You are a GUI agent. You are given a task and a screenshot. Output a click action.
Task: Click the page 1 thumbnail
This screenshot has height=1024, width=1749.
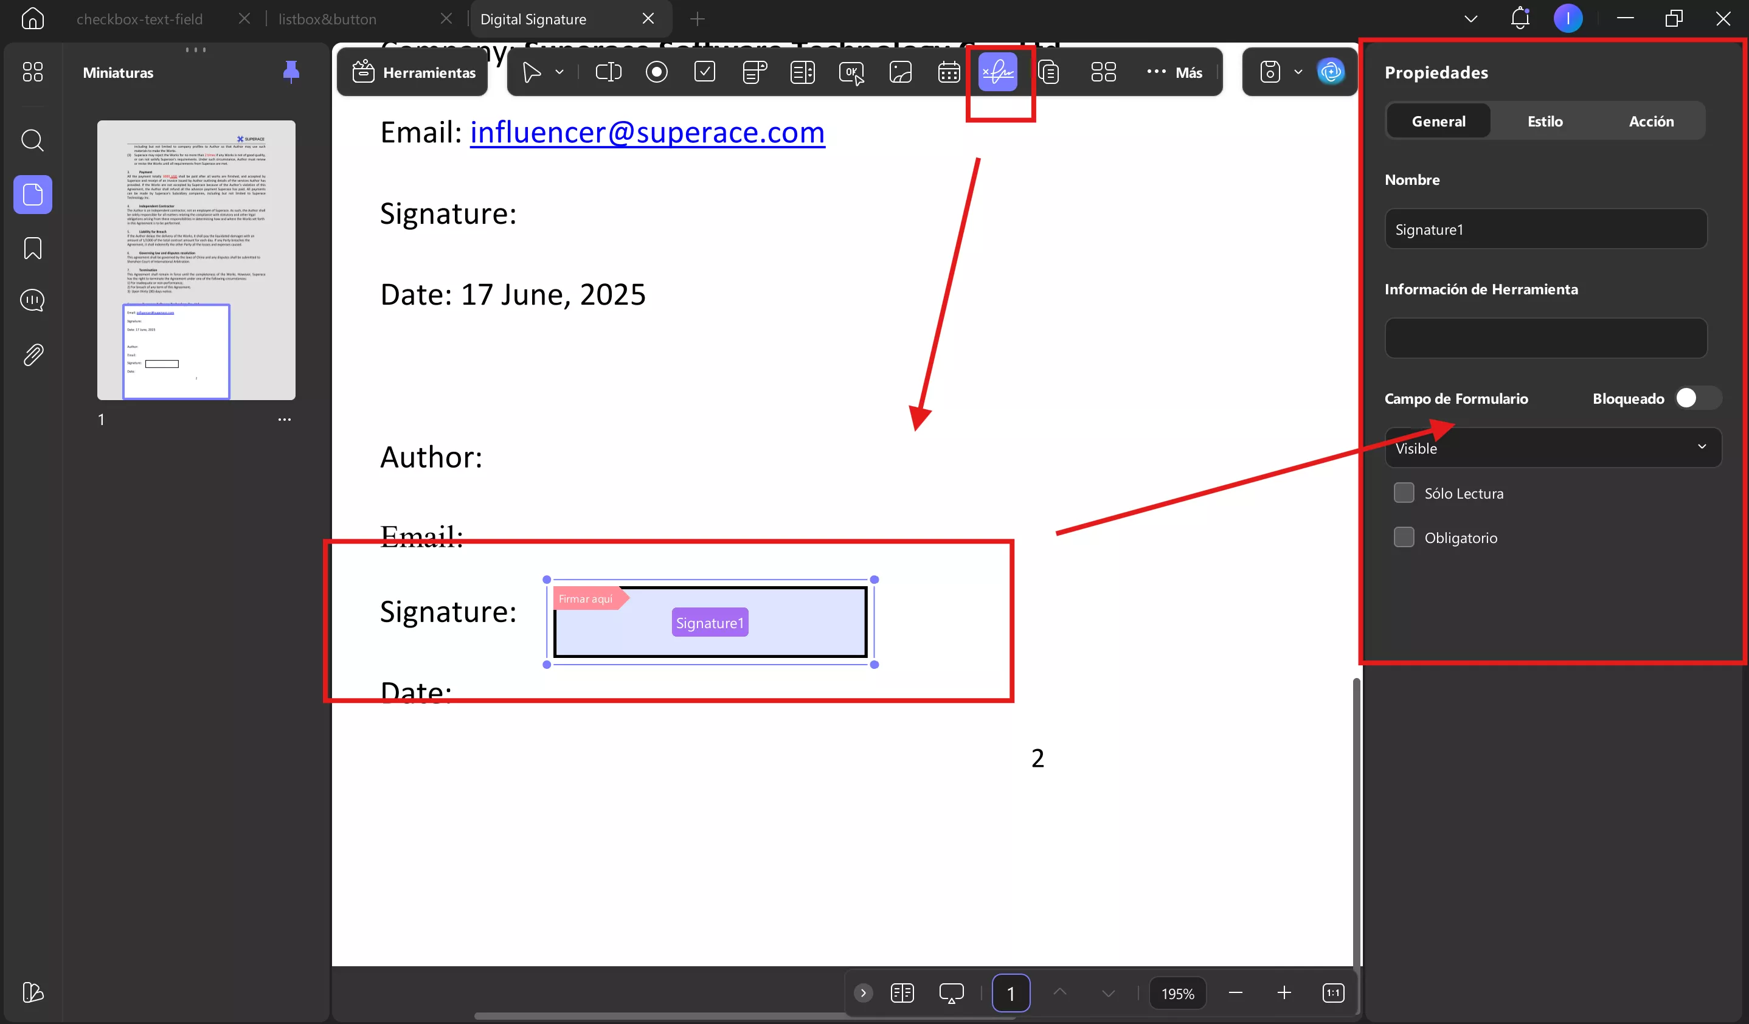click(x=196, y=260)
